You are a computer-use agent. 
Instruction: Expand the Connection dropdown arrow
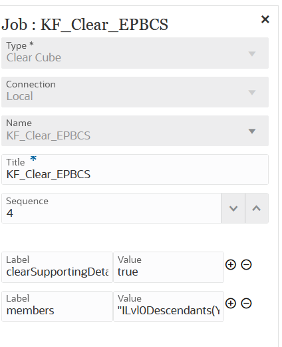(x=252, y=92)
